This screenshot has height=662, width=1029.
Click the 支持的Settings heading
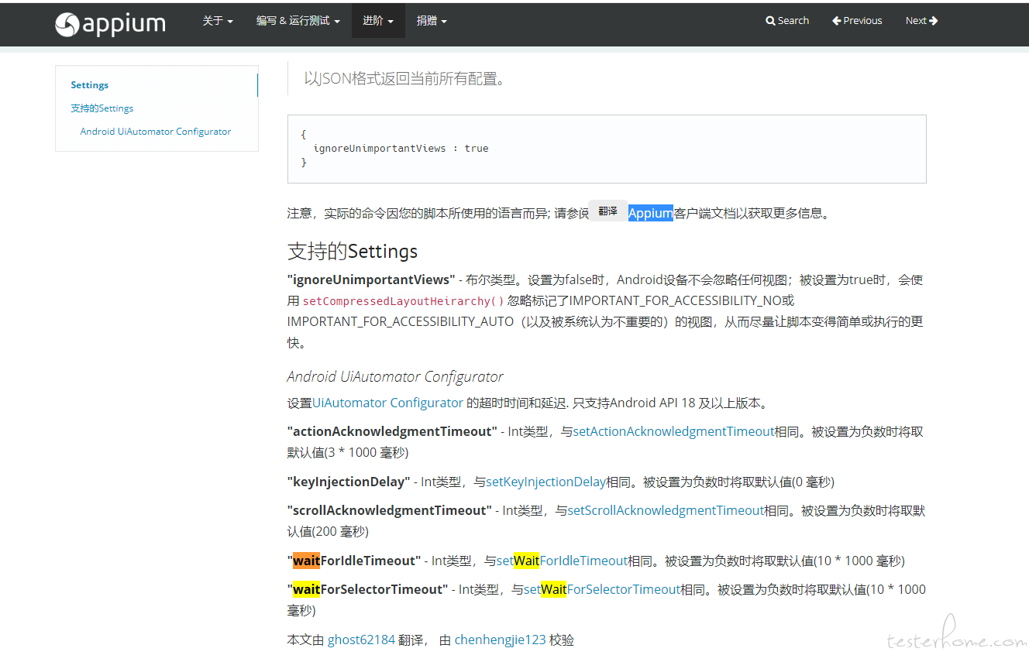(x=353, y=251)
